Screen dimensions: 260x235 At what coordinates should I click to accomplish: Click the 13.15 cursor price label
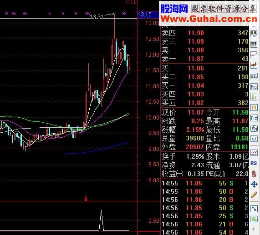145,15
